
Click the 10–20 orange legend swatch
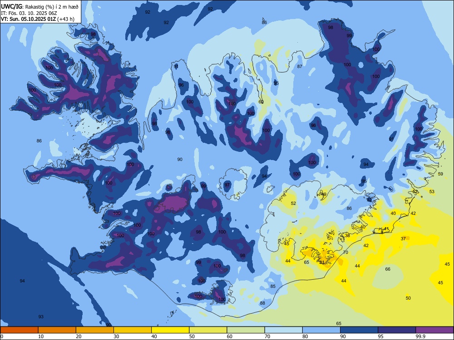(57, 330)
